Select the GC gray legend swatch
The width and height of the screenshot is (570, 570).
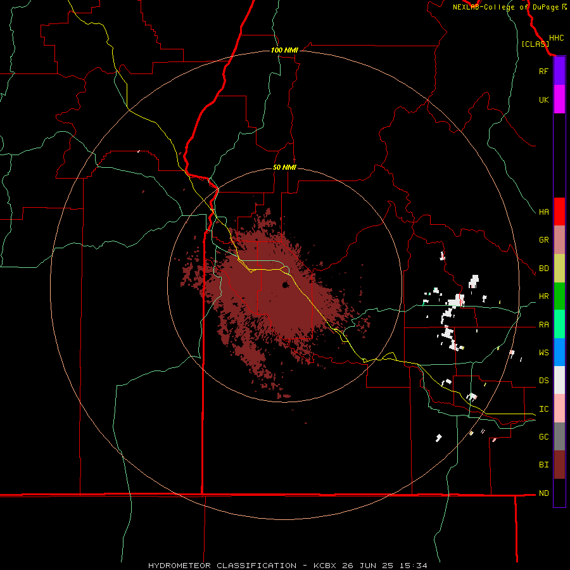[x=559, y=436]
